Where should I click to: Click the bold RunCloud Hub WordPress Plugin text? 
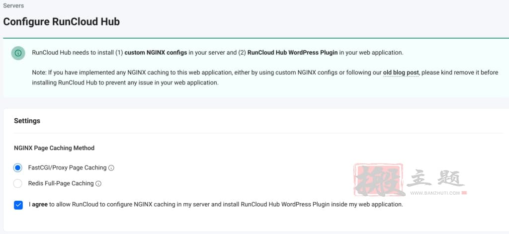292,53
